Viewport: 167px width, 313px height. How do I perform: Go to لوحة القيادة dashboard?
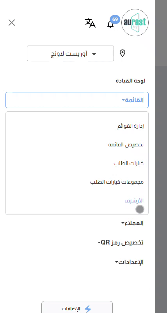[x=130, y=81]
